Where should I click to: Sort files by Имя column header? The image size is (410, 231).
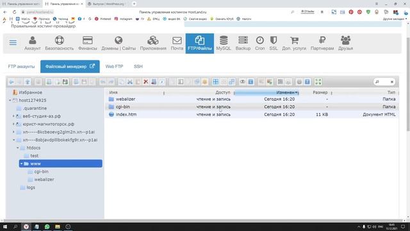[x=113, y=92]
